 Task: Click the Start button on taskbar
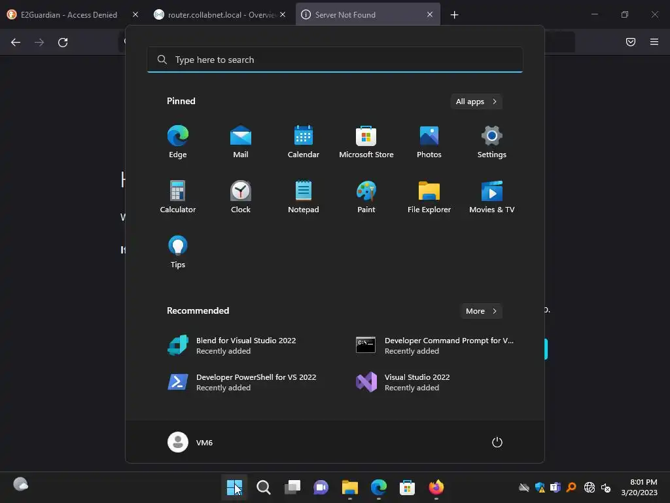point(234,487)
